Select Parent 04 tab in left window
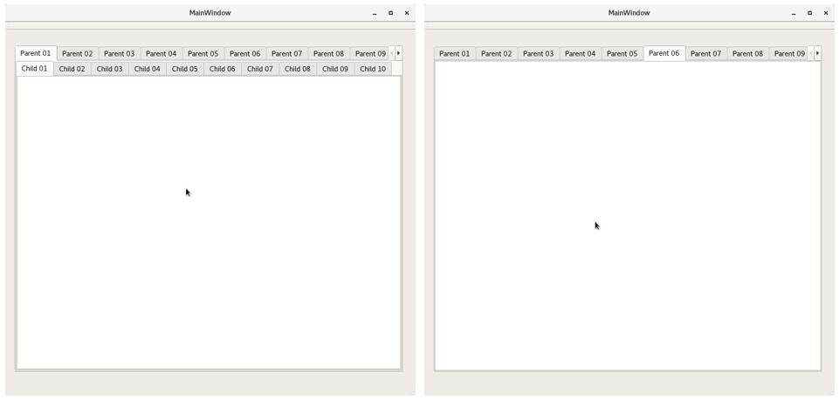 pos(161,53)
